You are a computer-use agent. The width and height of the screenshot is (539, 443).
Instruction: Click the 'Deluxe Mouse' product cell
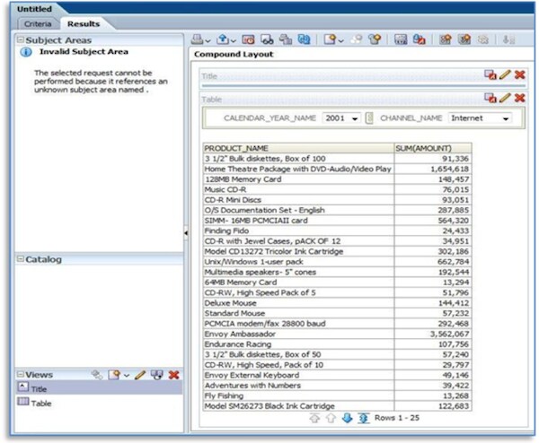298,303
